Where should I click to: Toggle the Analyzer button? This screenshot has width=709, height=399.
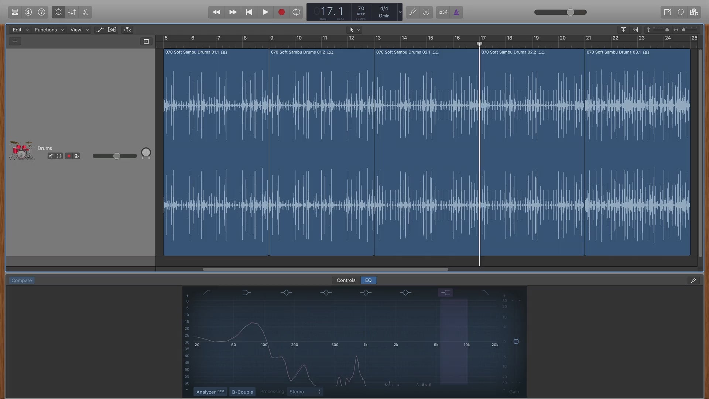tap(210, 392)
